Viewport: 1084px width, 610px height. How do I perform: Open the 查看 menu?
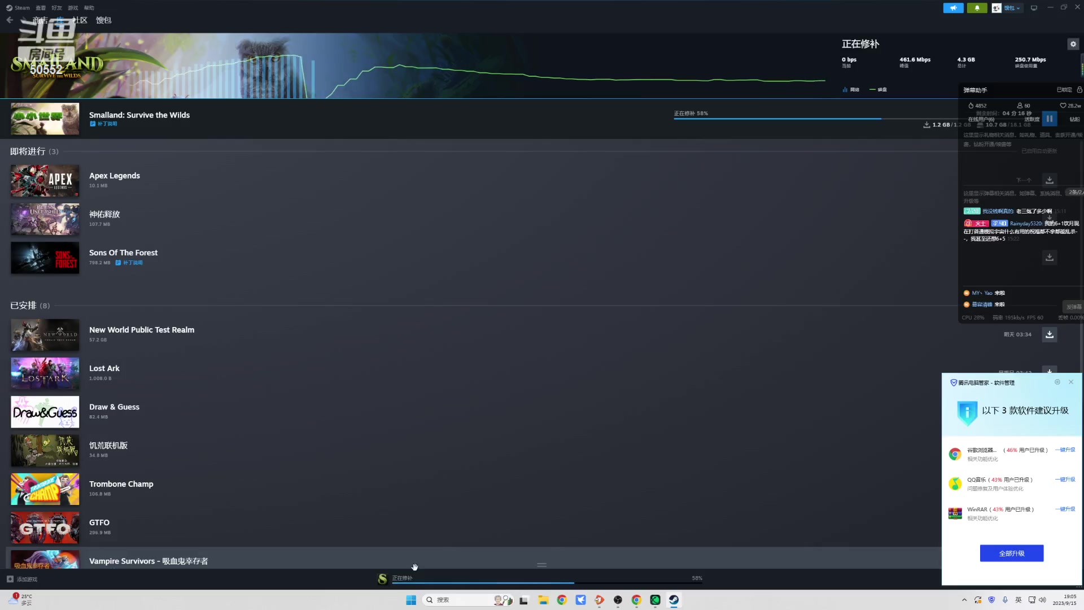[x=41, y=8]
